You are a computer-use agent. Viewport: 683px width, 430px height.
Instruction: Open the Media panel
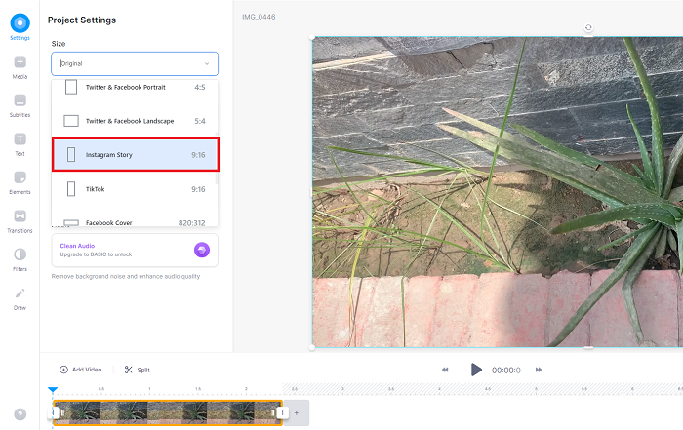click(x=20, y=67)
